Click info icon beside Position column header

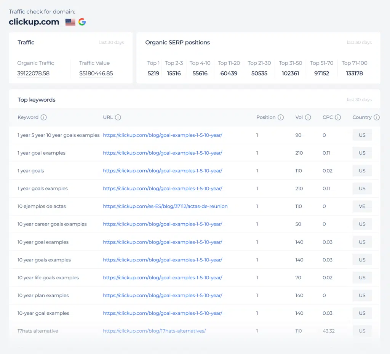tap(281, 117)
